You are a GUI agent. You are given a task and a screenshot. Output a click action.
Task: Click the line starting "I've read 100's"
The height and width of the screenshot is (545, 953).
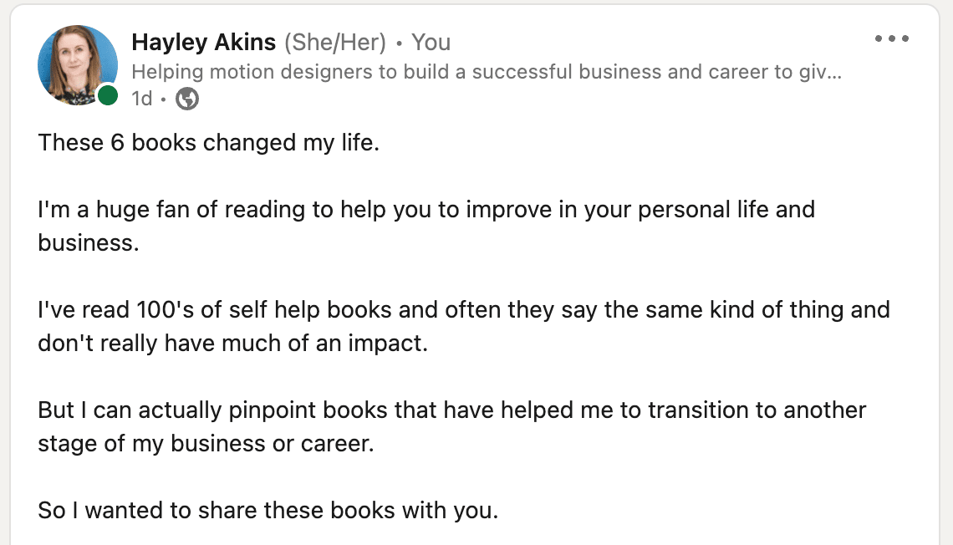point(464,310)
